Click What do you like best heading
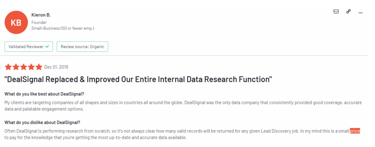Image resolution: width=375 pixels, height=147 pixels. (44, 94)
